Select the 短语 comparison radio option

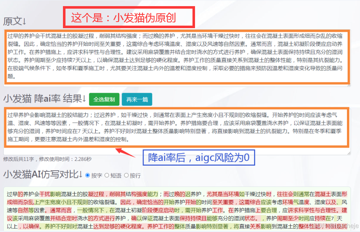point(106,175)
